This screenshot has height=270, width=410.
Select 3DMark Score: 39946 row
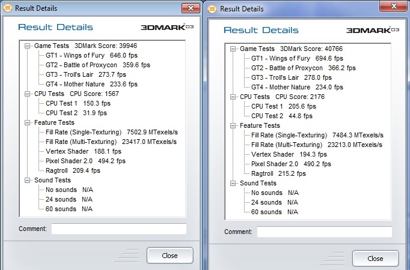click(85, 46)
